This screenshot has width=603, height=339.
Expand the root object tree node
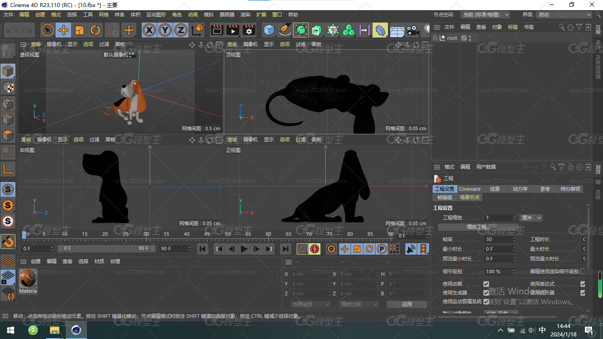435,38
